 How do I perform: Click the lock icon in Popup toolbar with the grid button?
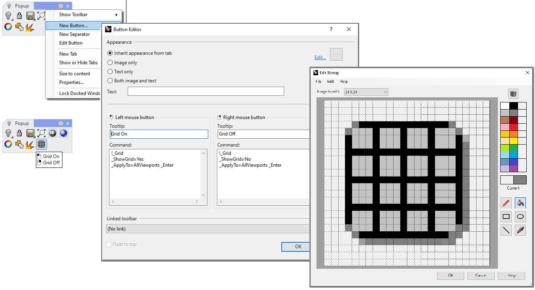[x=19, y=134]
